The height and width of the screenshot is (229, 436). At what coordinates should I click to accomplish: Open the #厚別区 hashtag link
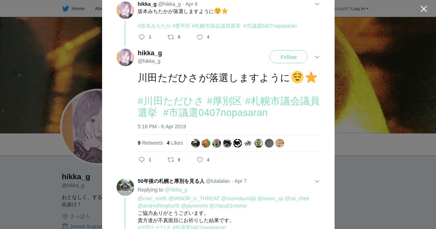point(224,101)
